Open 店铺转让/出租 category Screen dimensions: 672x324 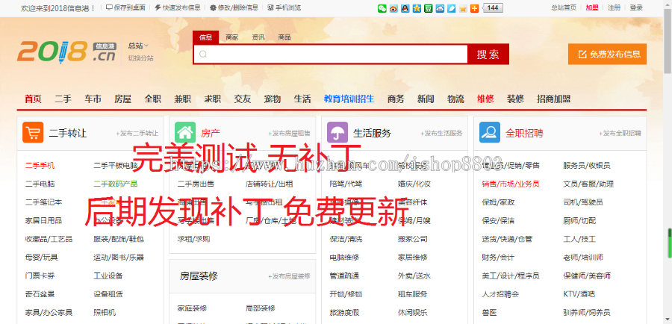coord(269,184)
